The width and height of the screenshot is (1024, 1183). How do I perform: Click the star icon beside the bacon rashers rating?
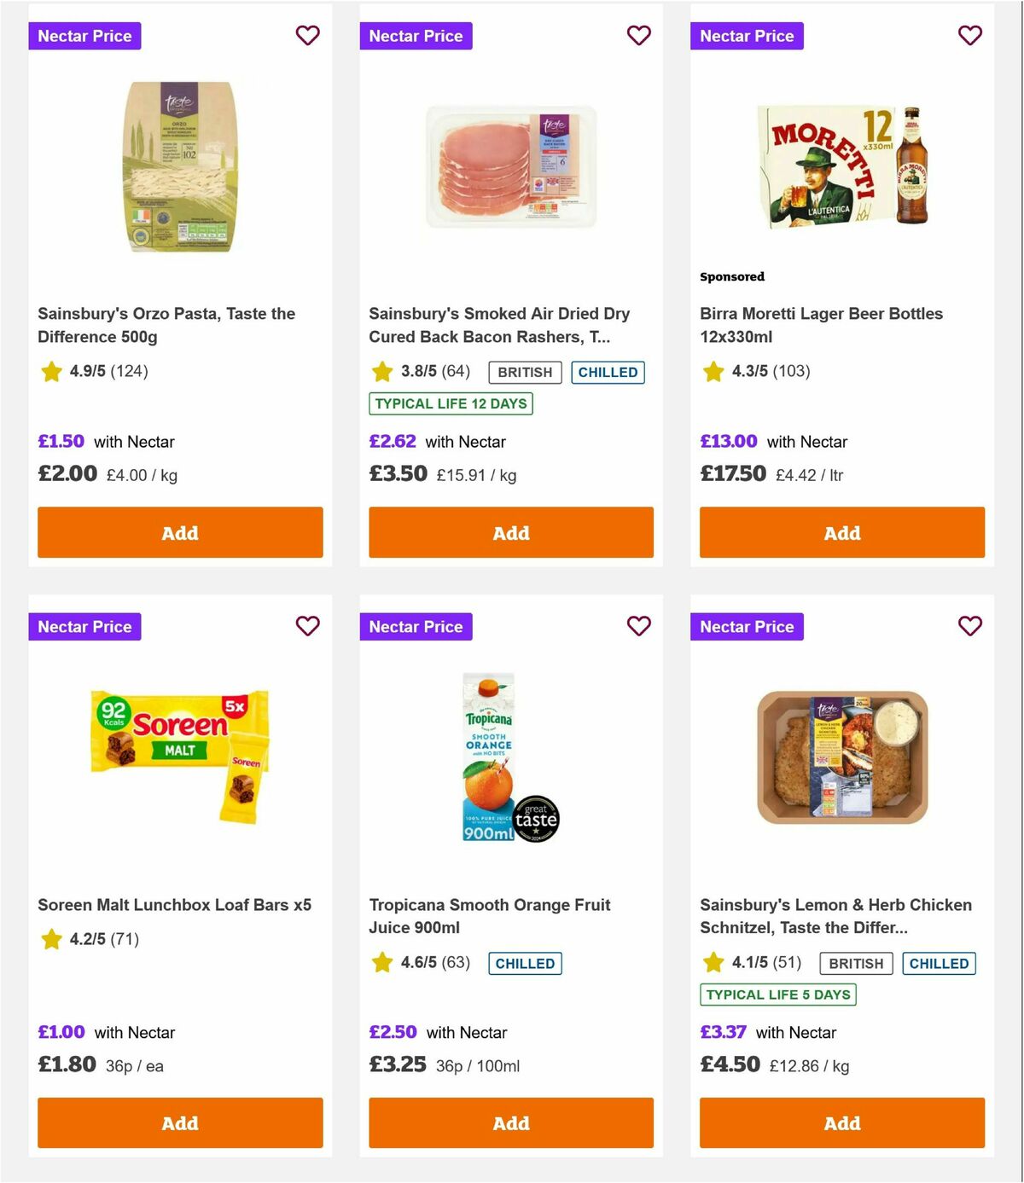(x=381, y=372)
